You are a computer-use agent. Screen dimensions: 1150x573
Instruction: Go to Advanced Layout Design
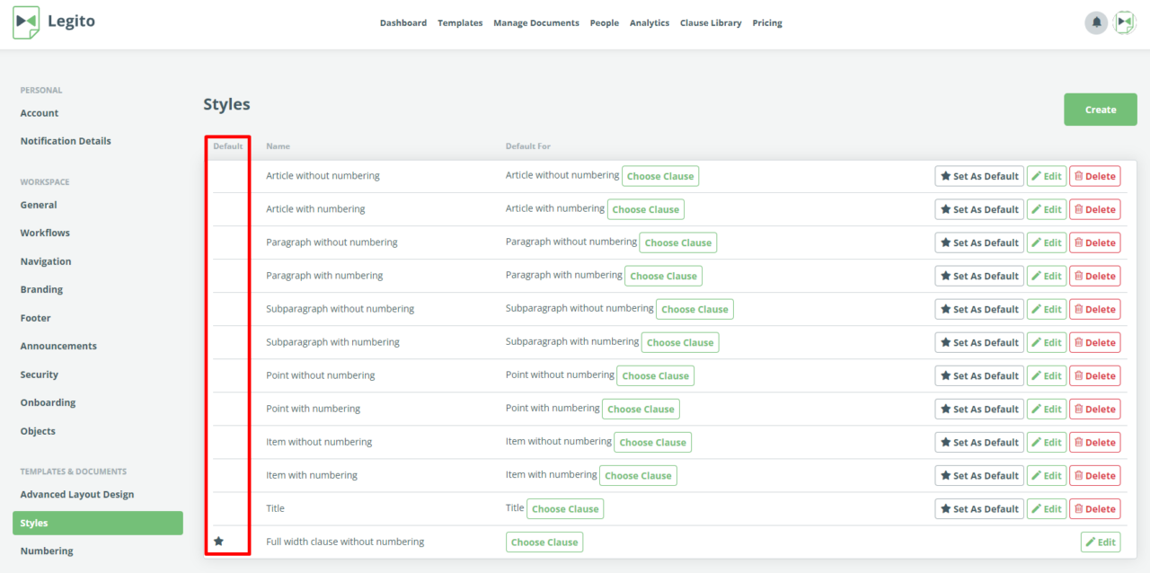[x=77, y=493]
